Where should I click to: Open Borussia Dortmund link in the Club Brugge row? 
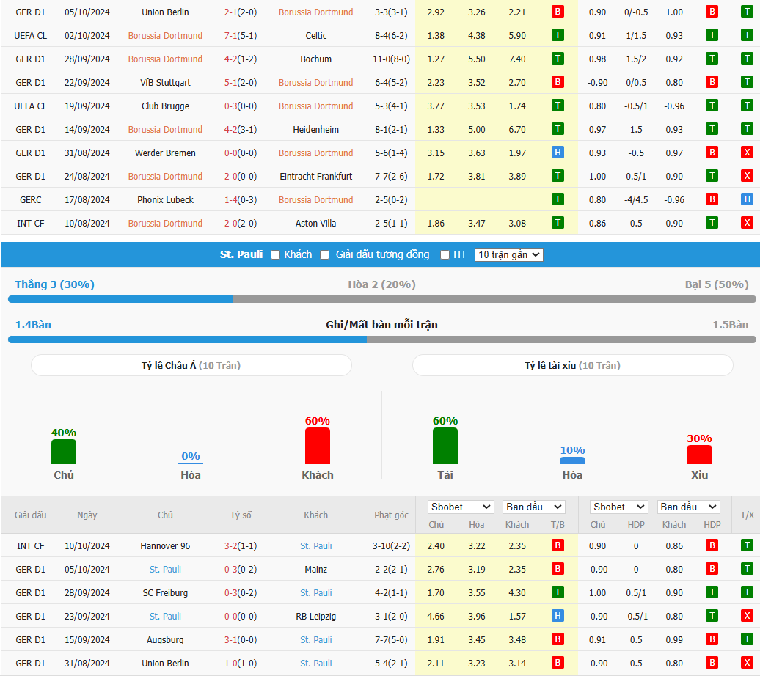(x=316, y=106)
